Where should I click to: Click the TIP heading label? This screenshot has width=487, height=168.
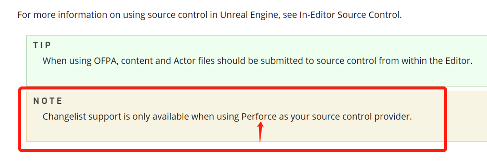[x=42, y=45]
